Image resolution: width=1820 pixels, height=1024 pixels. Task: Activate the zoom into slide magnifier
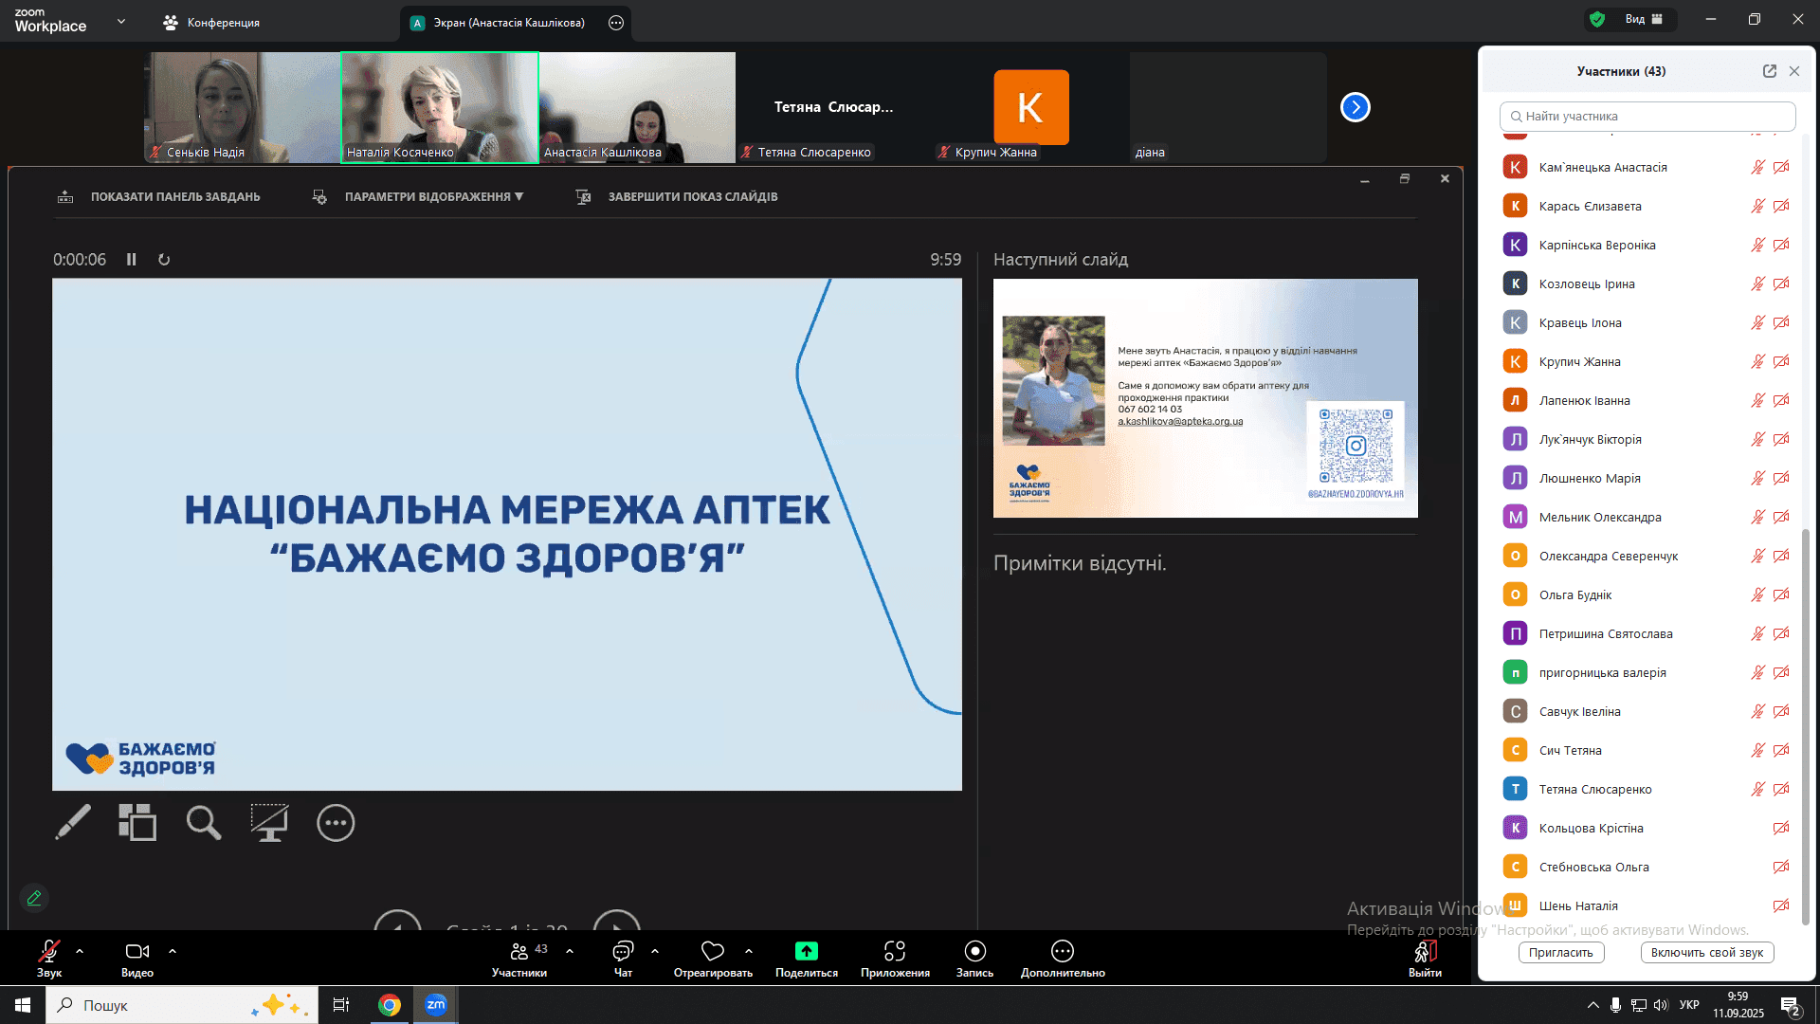click(203, 822)
